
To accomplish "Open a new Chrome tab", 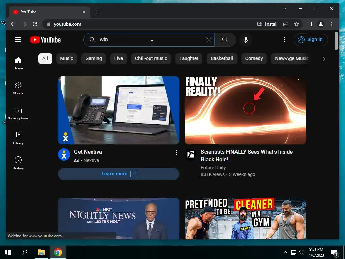I will [x=97, y=12].
